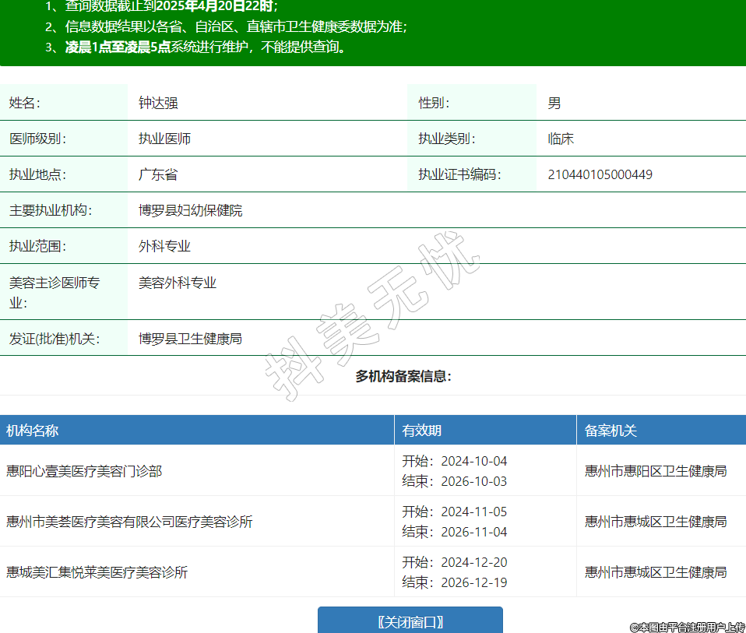This screenshot has width=746, height=633.
Task: Select the 外科专业 practice scope value
Action: click(164, 246)
